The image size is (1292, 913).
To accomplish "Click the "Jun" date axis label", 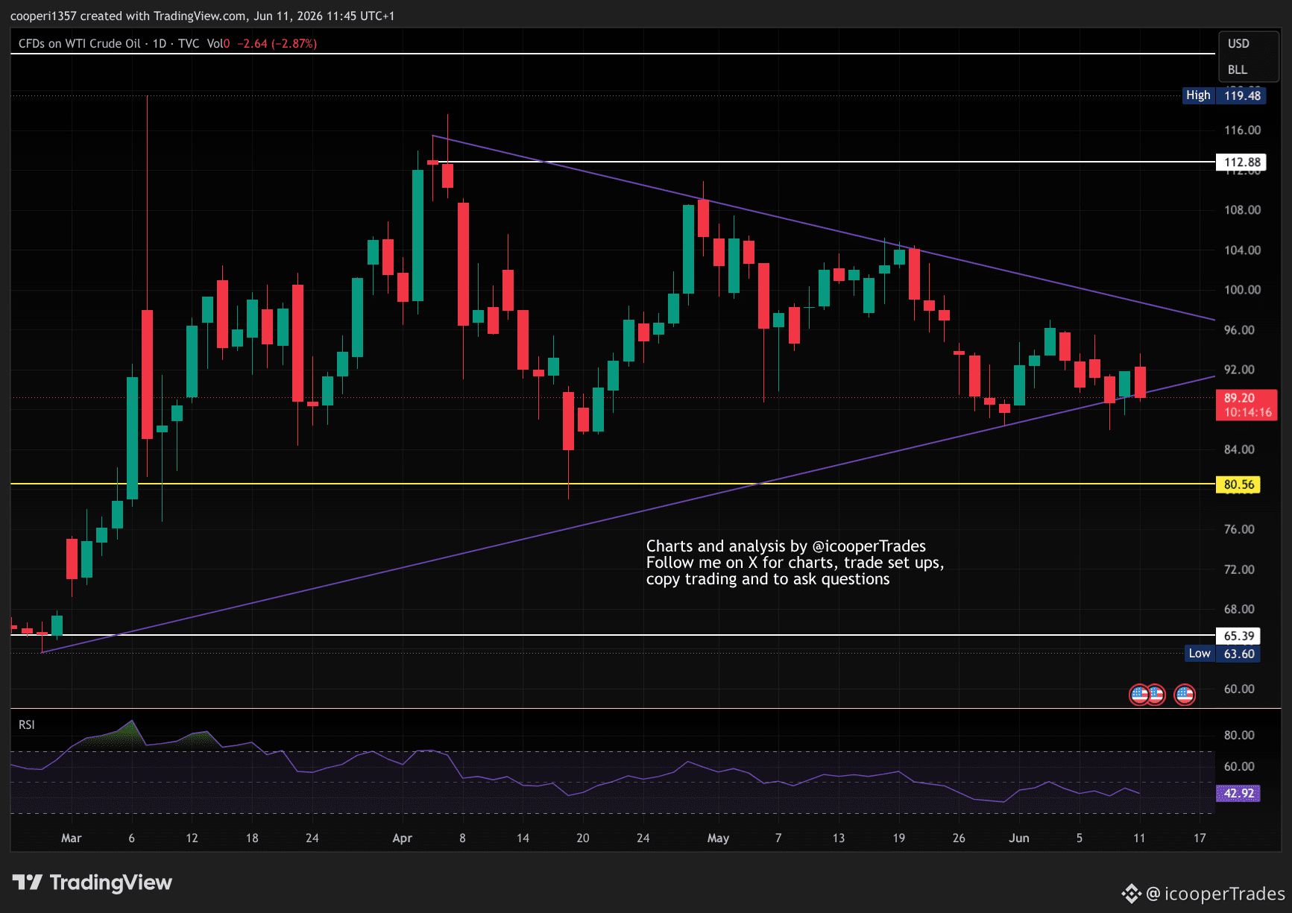I will click(1019, 838).
